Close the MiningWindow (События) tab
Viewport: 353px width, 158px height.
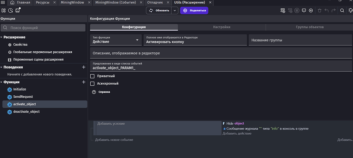point(141,2)
